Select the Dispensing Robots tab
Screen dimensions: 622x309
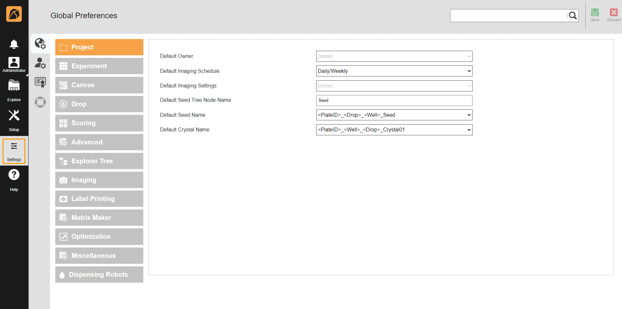pos(99,275)
